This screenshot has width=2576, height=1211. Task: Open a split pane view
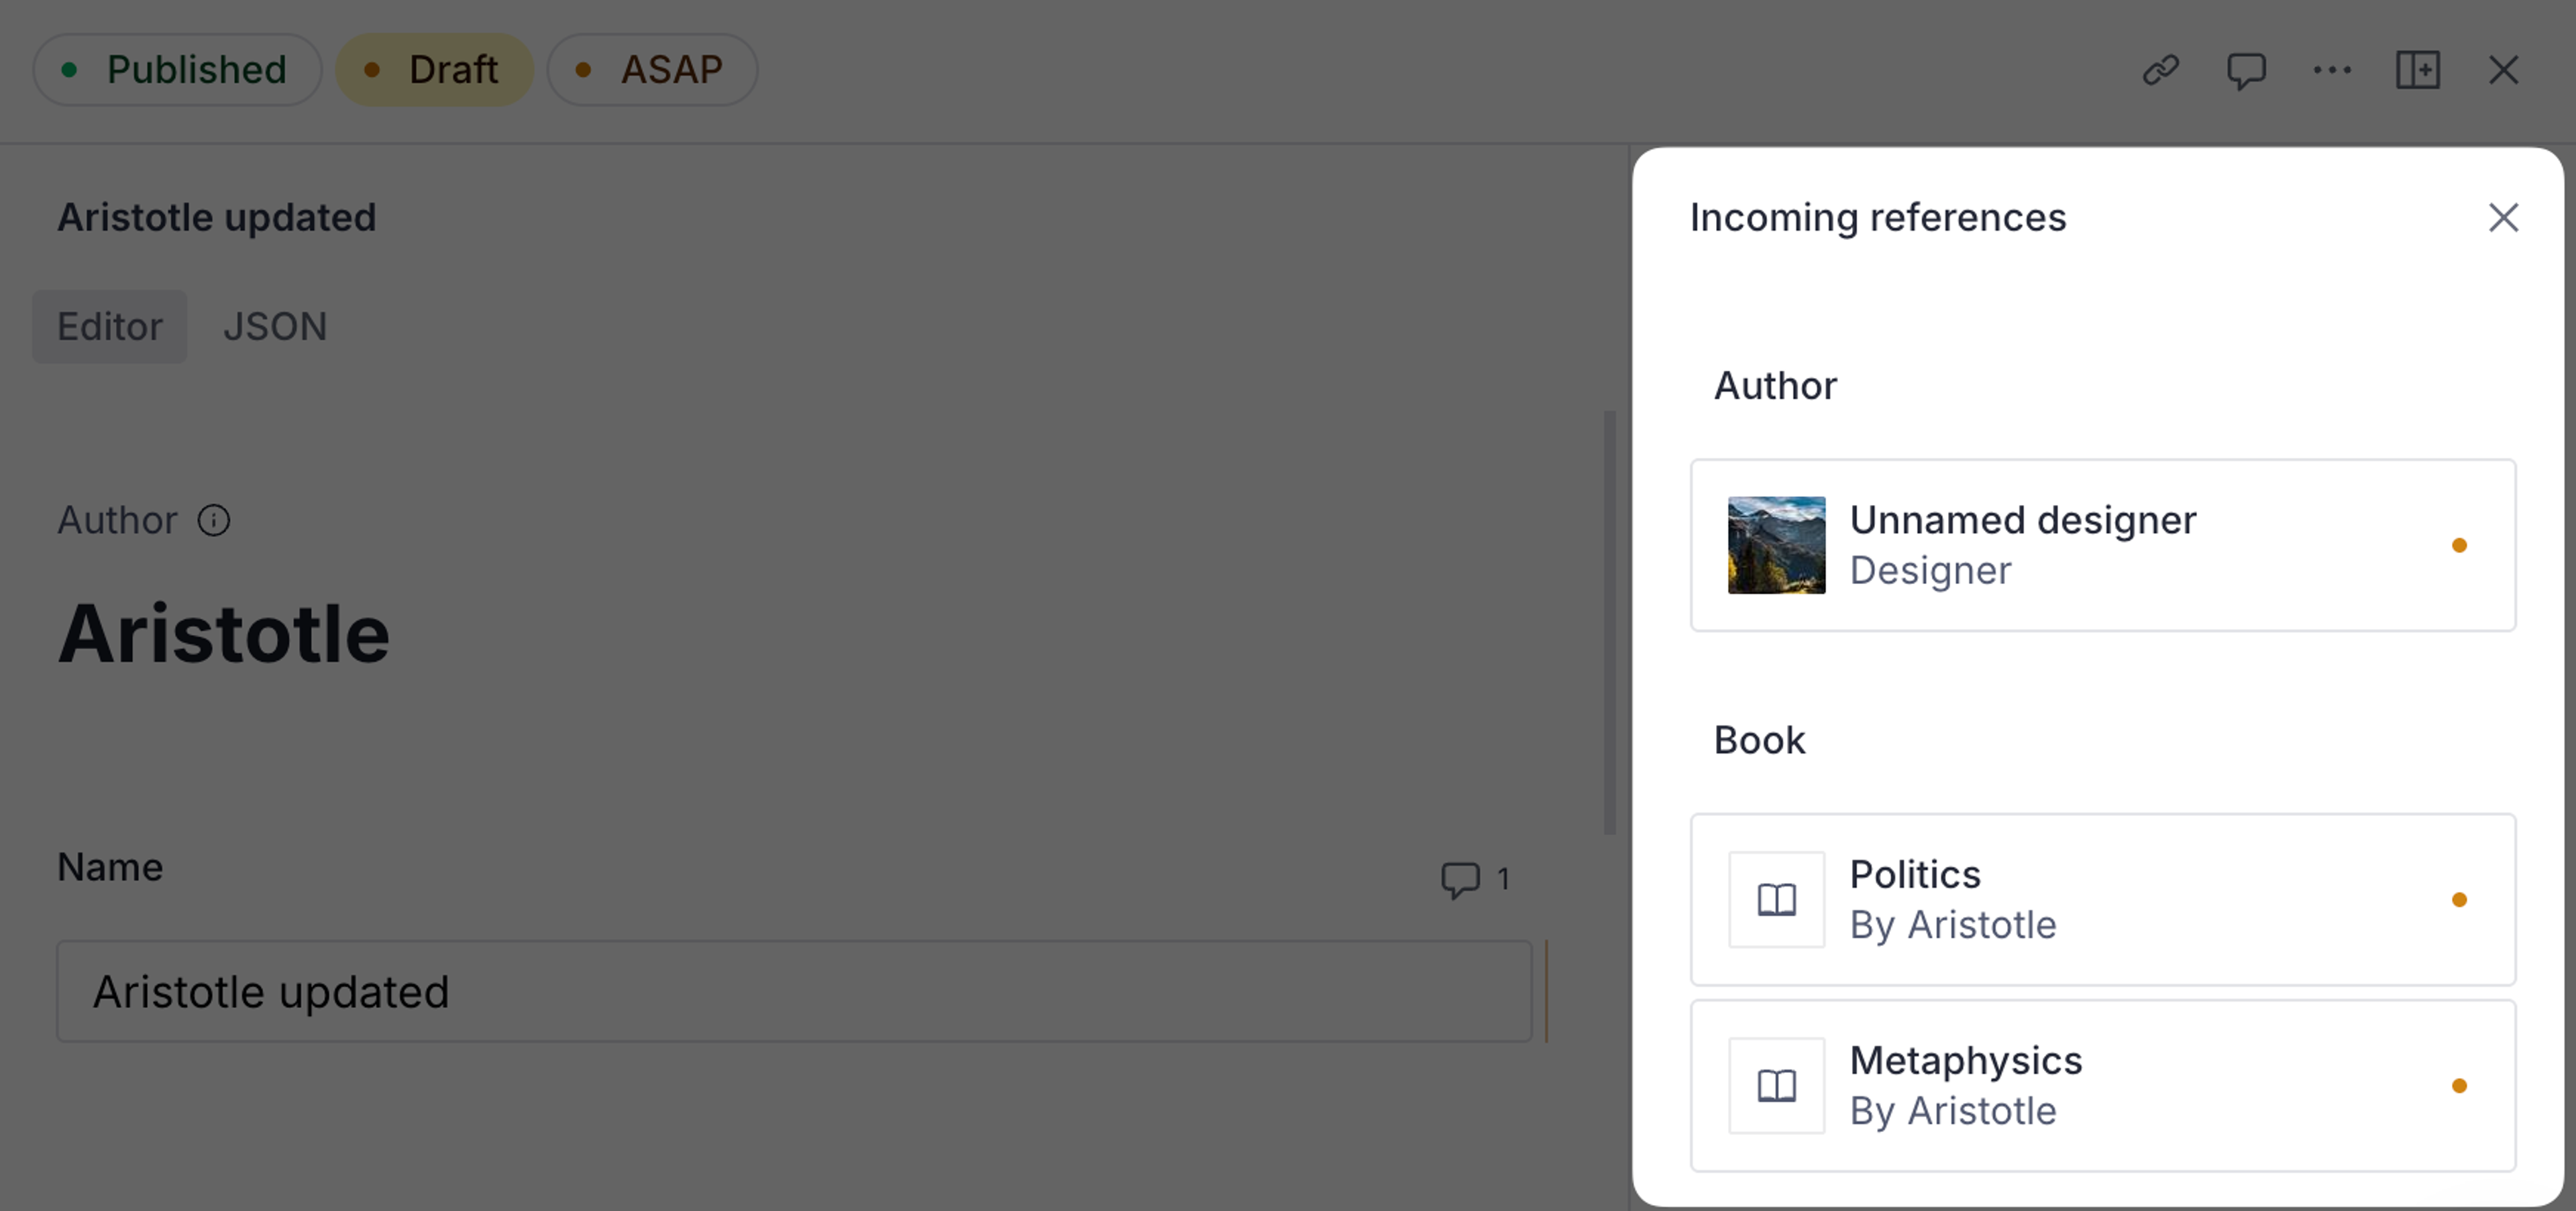pyautogui.click(x=2418, y=70)
